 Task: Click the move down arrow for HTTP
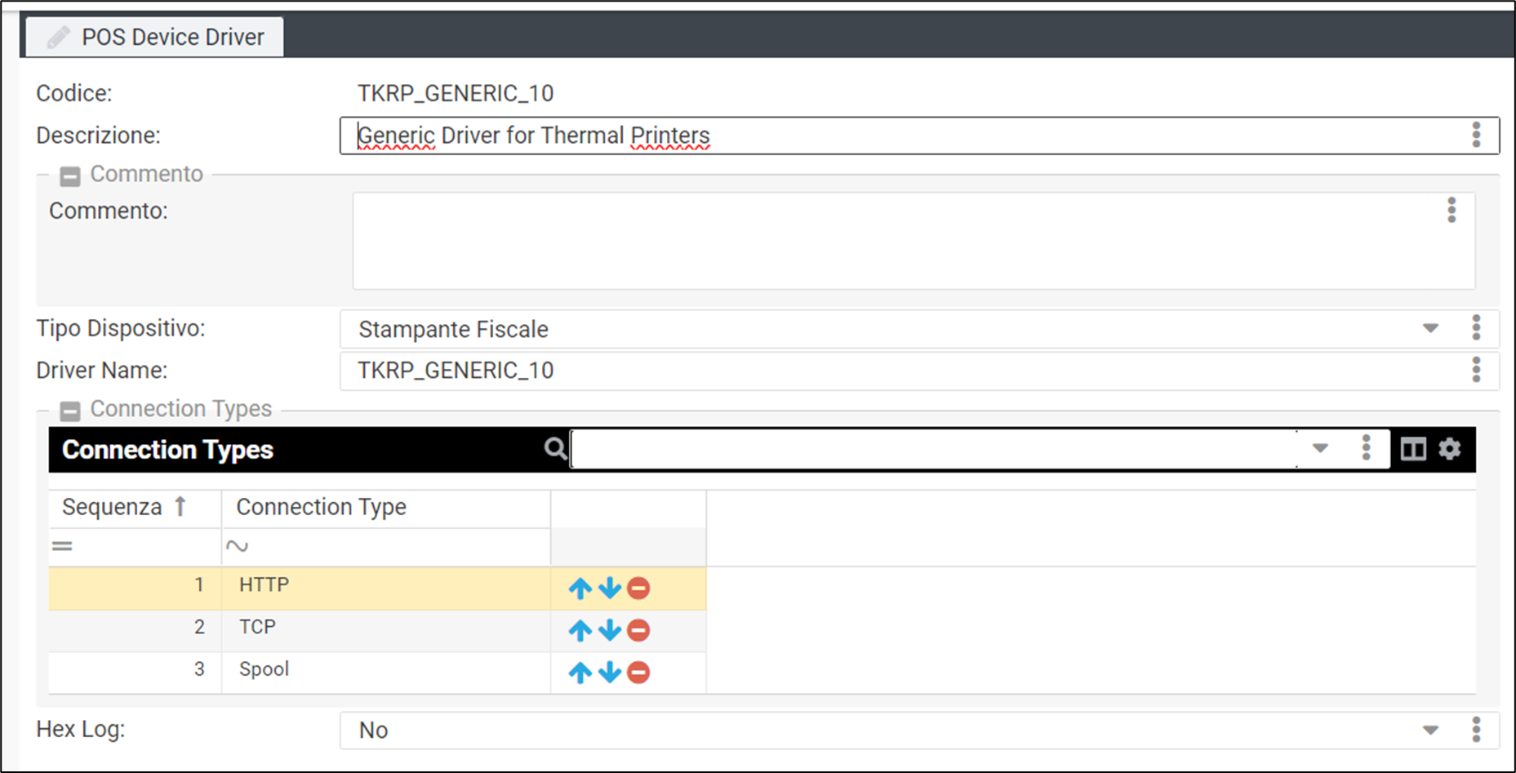coord(609,588)
